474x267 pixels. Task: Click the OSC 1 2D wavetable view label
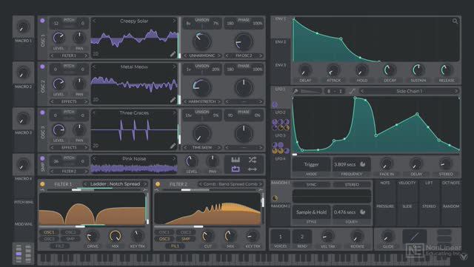click(x=96, y=54)
